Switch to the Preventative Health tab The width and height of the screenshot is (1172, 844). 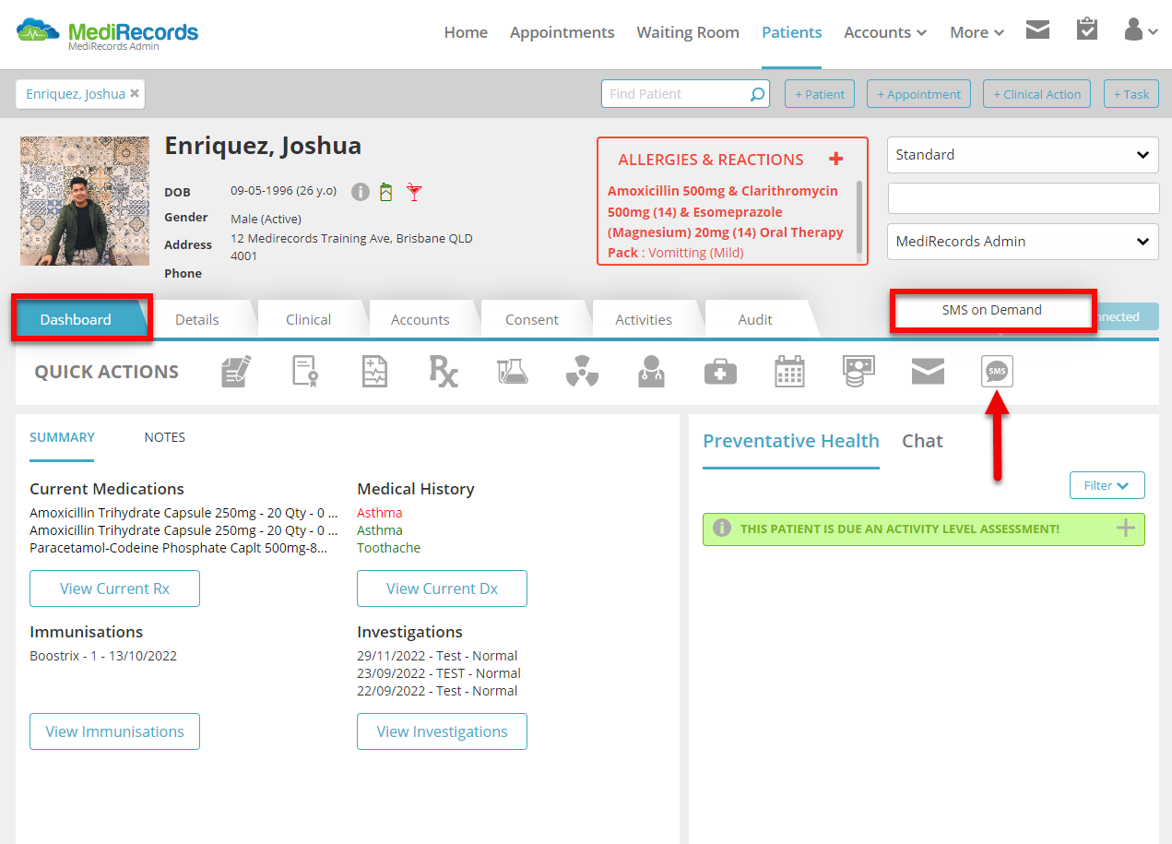[791, 441]
